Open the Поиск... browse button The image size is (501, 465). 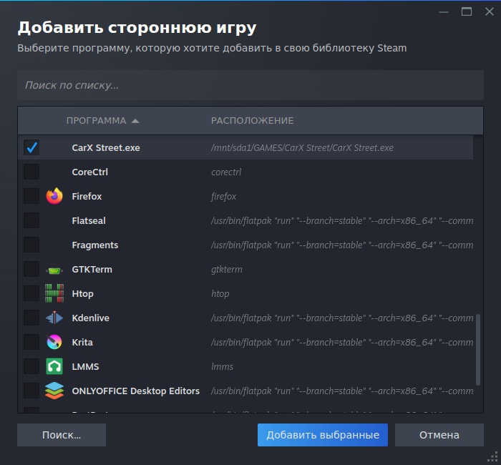point(62,435)
